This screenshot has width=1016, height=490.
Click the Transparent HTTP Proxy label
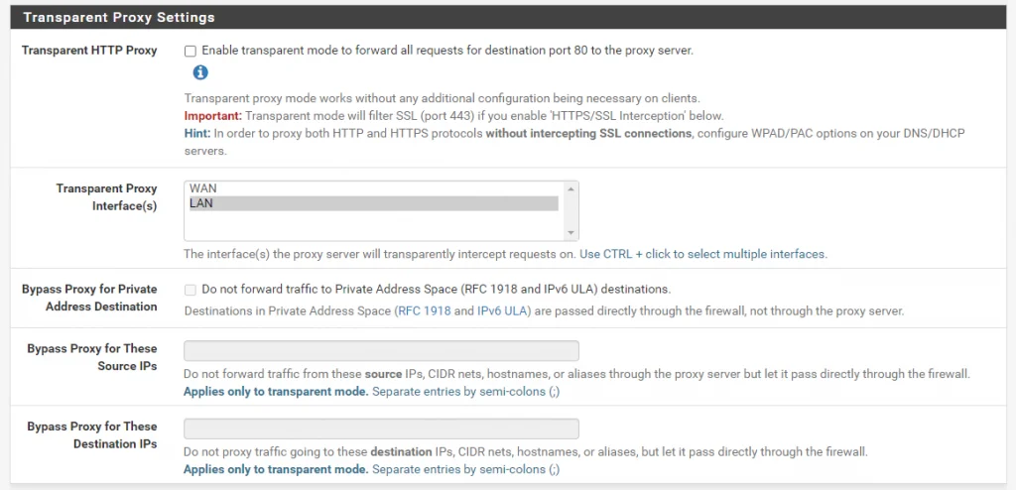coord(89,51)
